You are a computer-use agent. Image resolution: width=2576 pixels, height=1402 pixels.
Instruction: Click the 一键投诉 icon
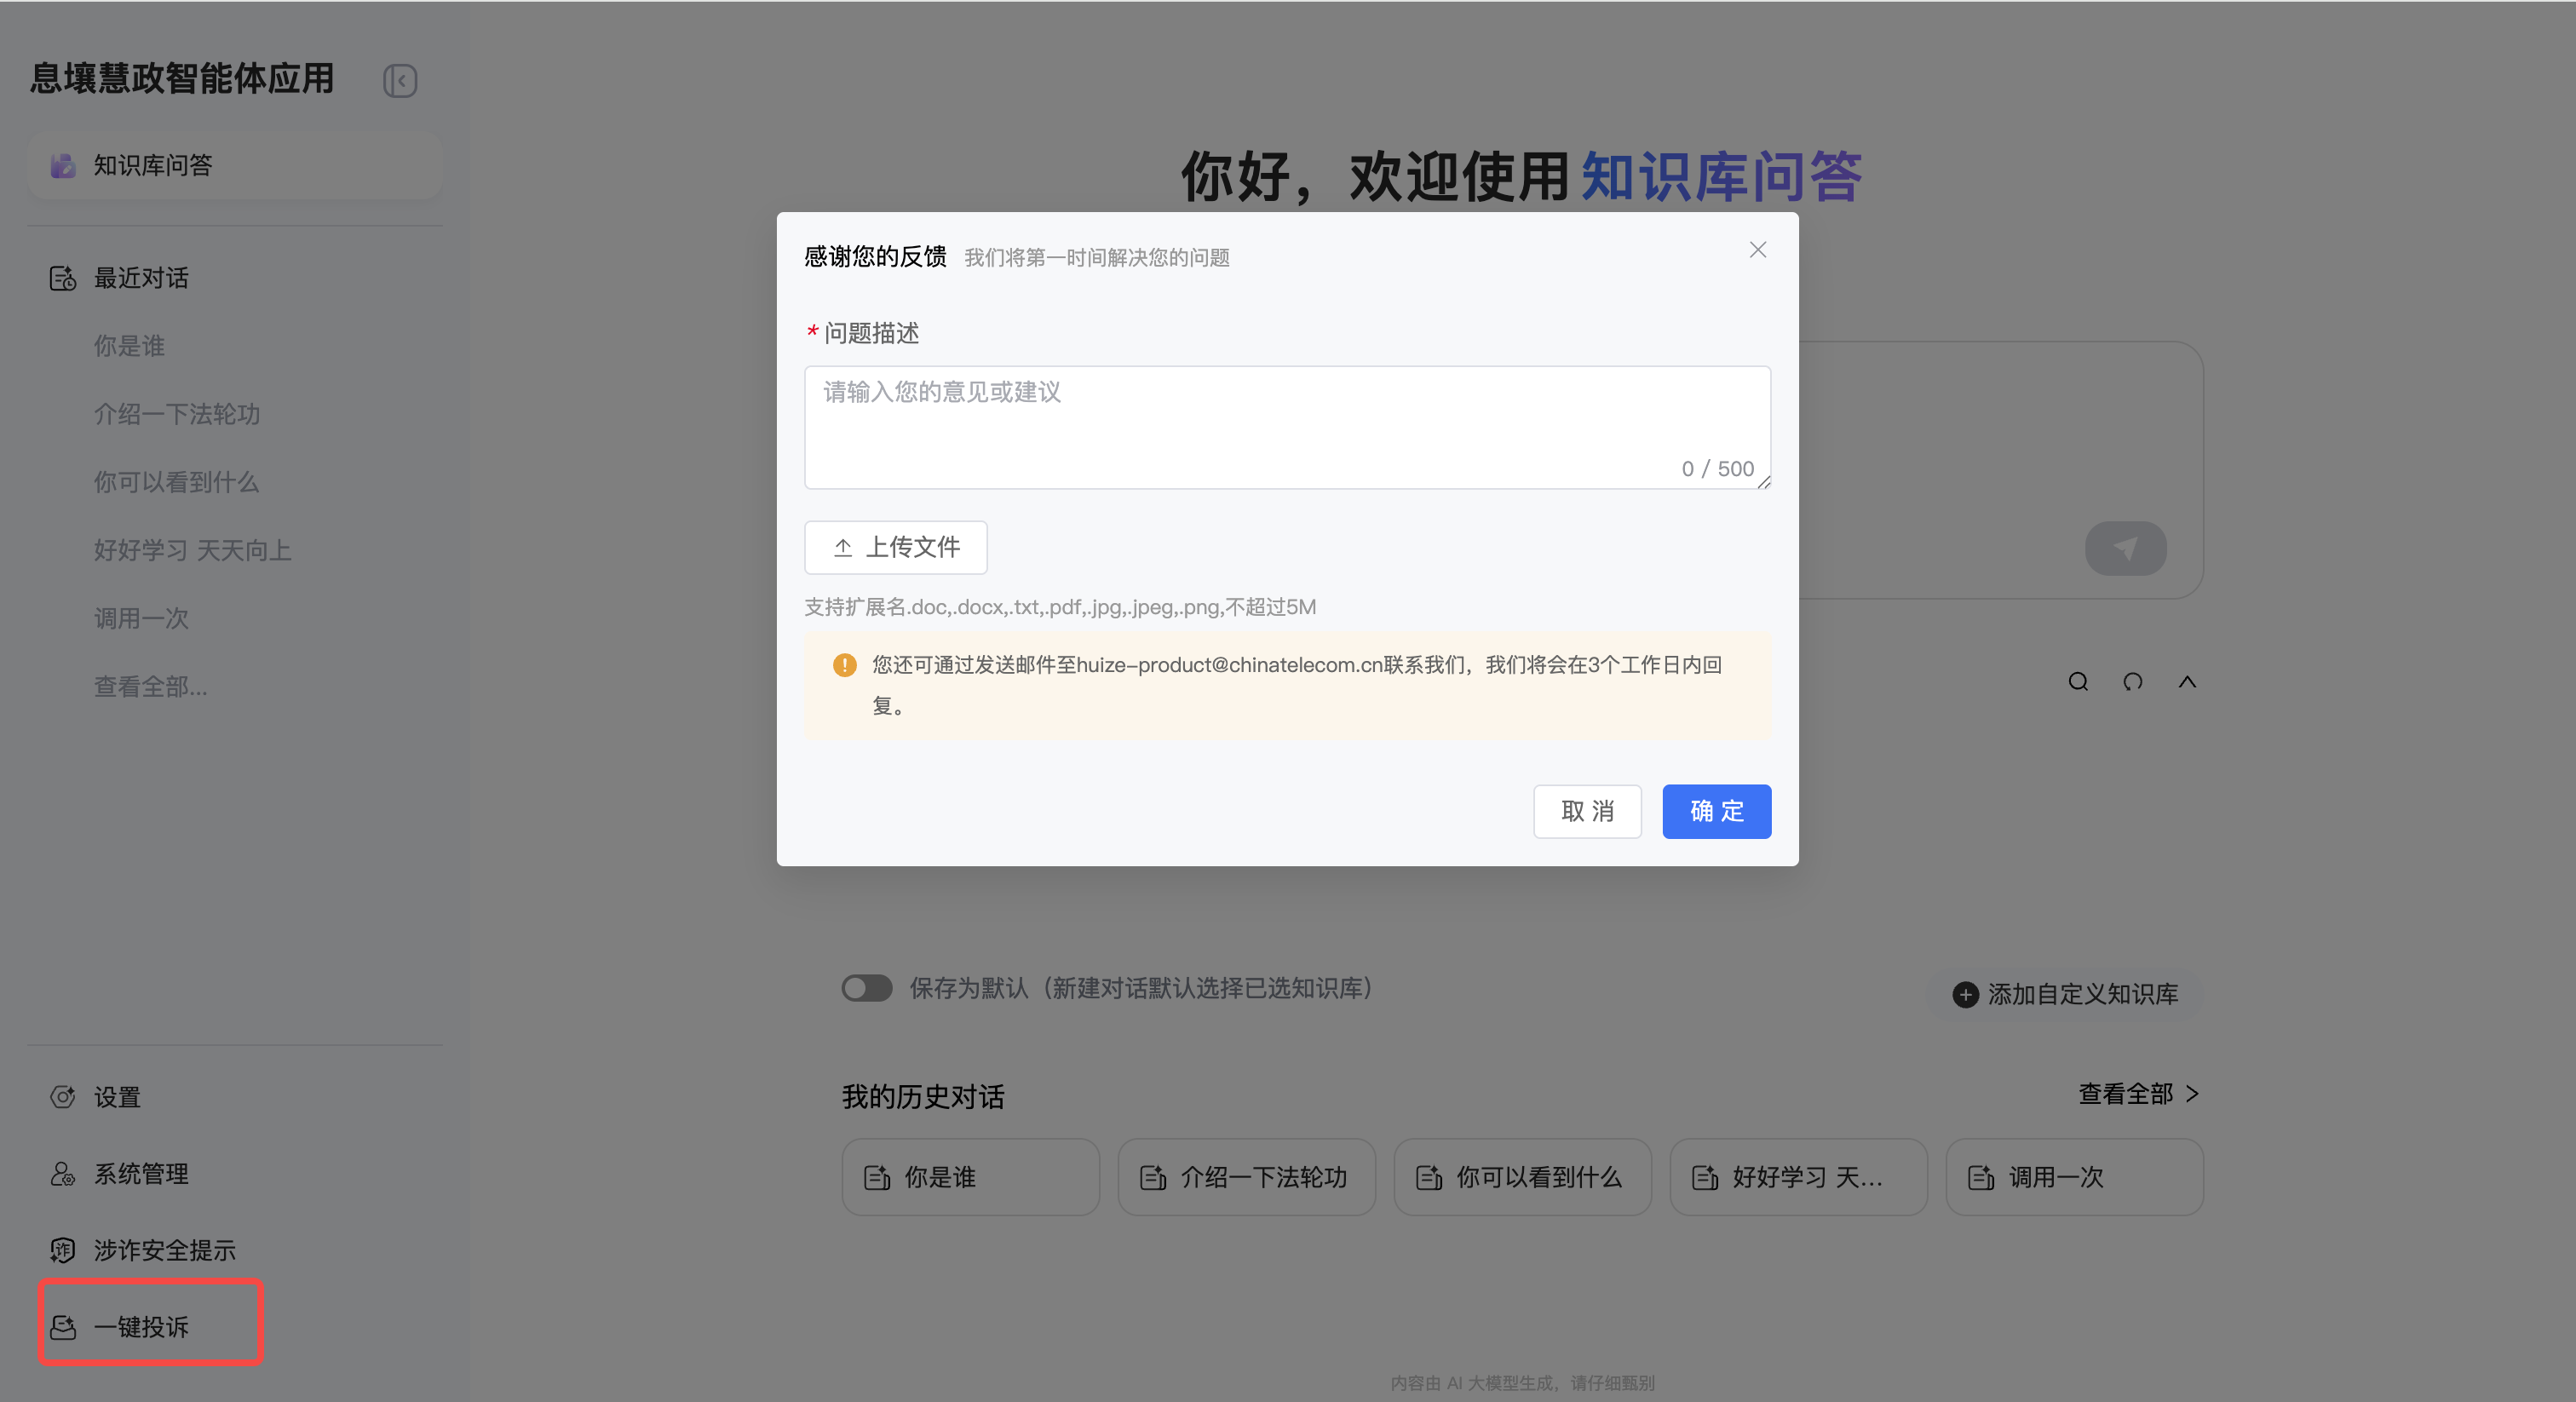[x=63, y=1327]
